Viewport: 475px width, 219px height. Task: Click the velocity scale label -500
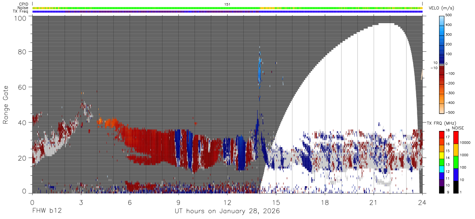coord(451,112)
